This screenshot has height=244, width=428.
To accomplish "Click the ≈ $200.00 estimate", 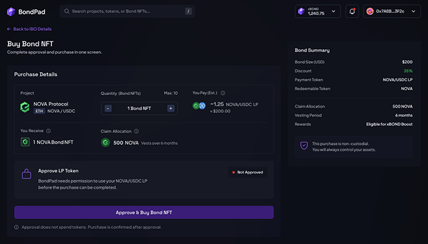I will pos(220,111).
